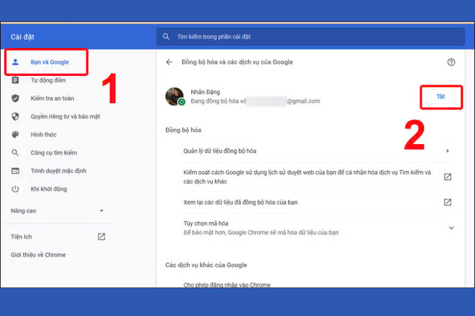Click the Tùy chọn mã hóa row text
Viewport: 475px width, 316px height.
pyautogui.click(x=206, y=224)
